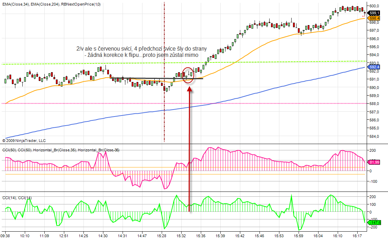
Task: Select the CCI(14), CCI(14) panel label
Action: (x=17, y=198)
